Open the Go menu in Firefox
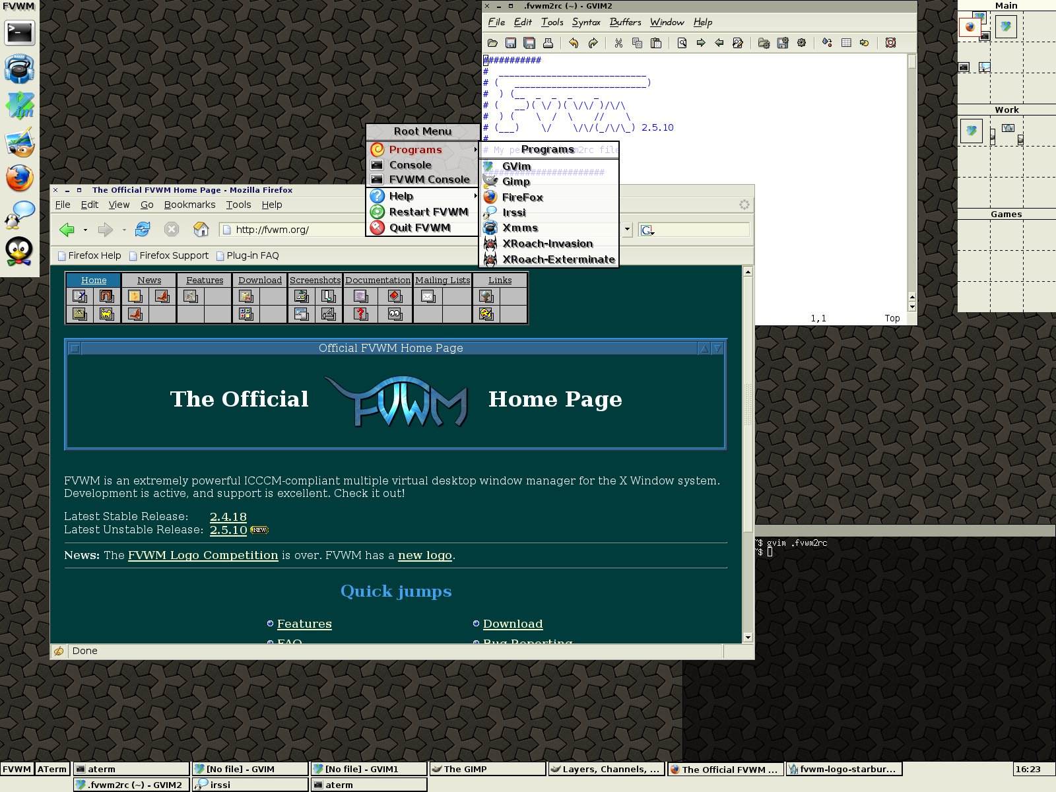This screenshot has width=1056, height=792. [147, 205]
